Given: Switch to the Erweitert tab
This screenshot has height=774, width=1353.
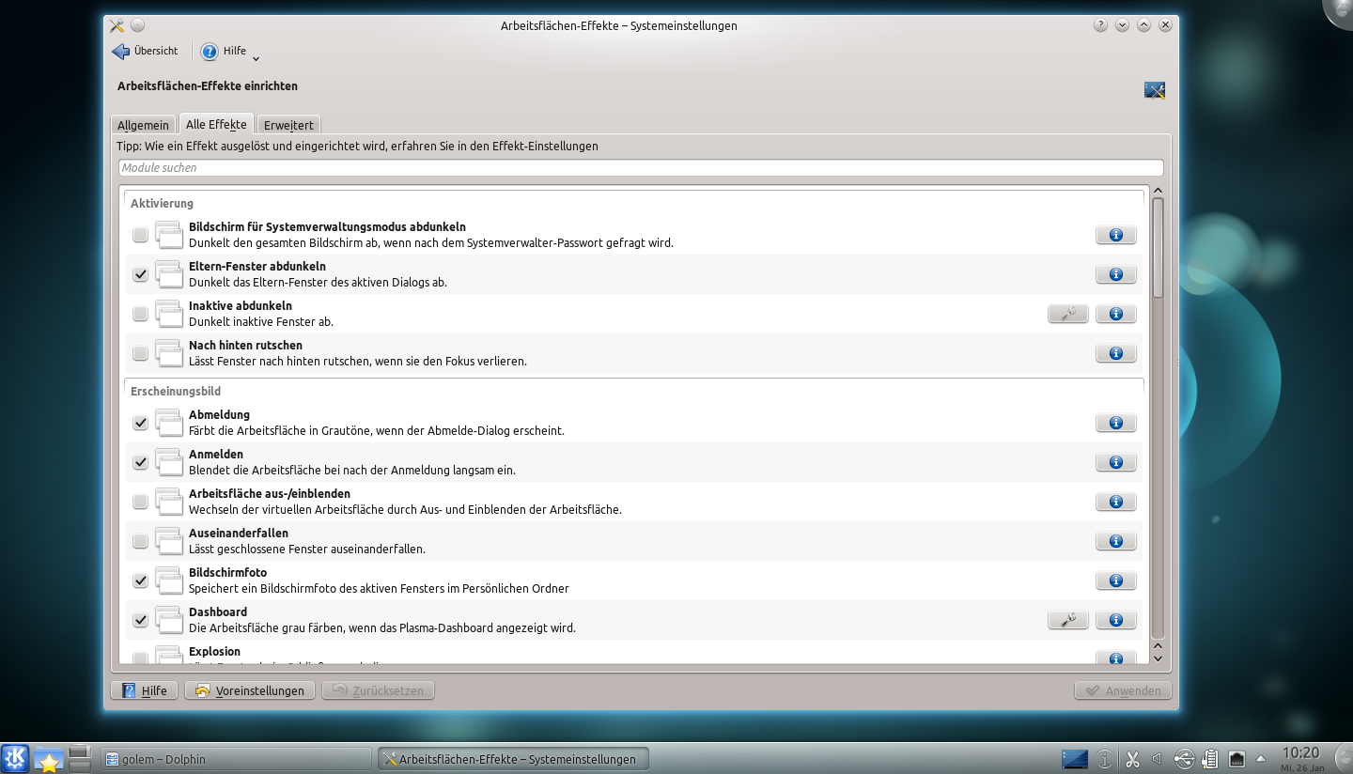Looking at the screenshot, I should pyautogui.click(x=288, y=124).
